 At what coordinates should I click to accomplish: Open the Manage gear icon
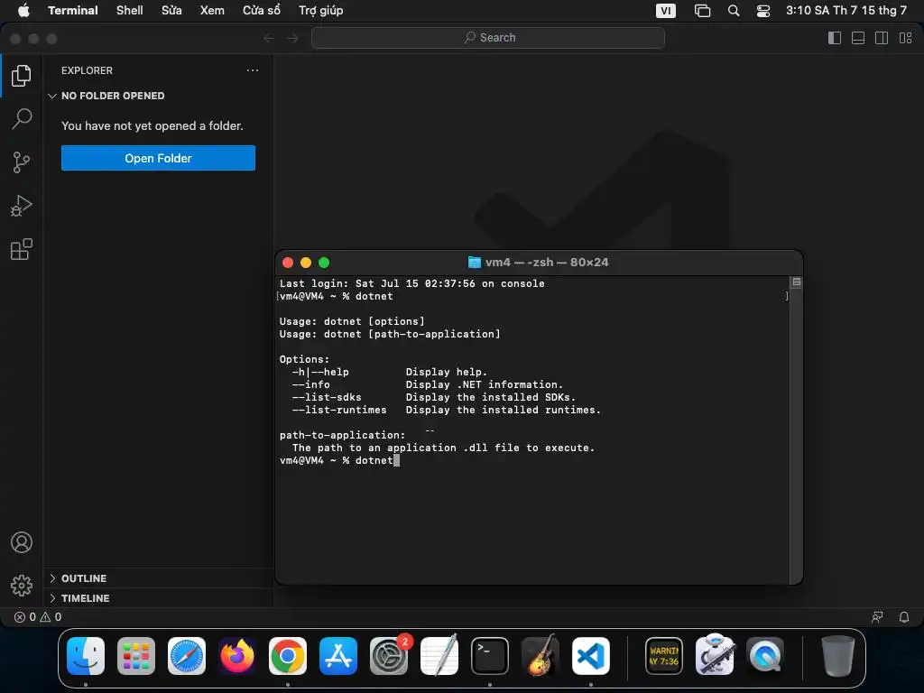click(22, 585)
